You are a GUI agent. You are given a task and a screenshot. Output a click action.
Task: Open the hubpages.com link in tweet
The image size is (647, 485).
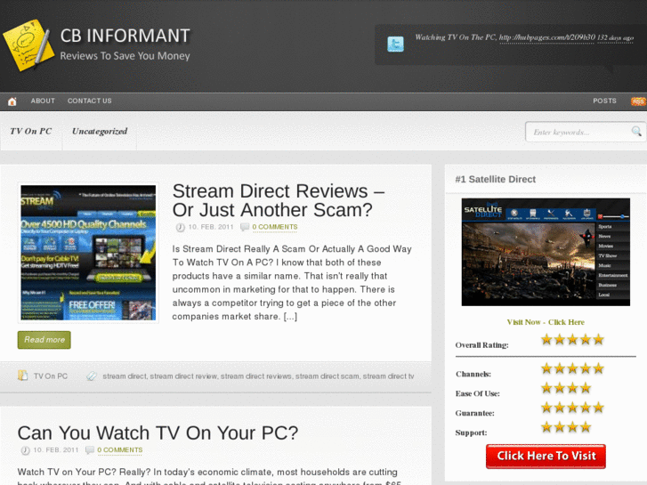coord(547,37)
